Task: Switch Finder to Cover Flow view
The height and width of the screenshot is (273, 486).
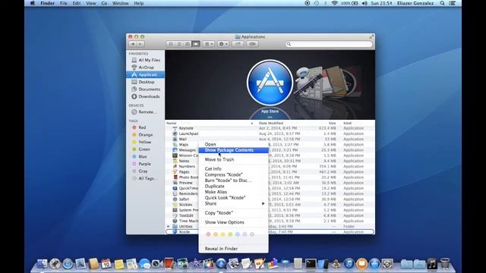Action: click(x=196, y=44)
